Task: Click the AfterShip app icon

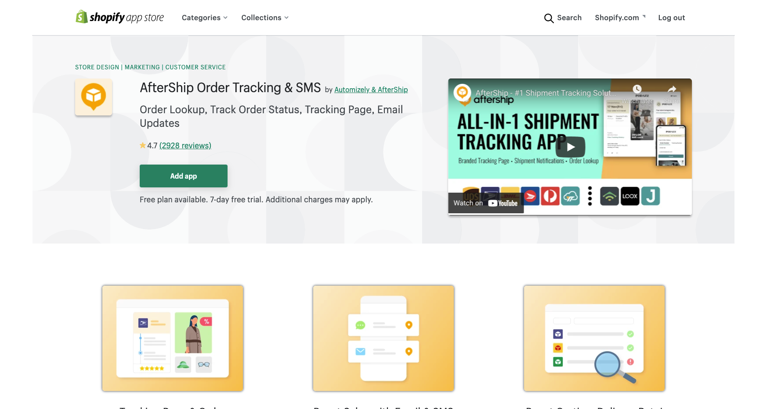Action: pyautogui.click(x=94, y=97)
